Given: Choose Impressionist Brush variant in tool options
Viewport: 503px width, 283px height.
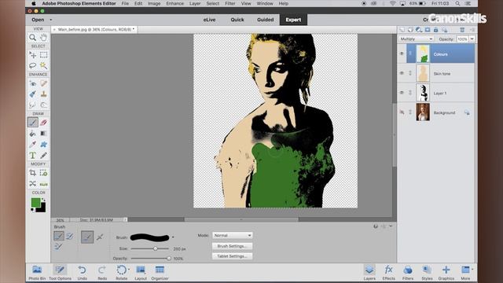Looking at the screenshot, I should [70, 237].
